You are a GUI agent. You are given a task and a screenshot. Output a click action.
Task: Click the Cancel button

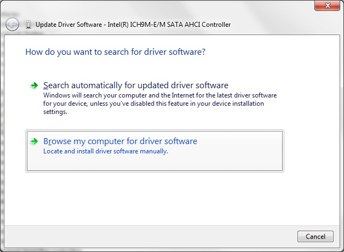click(316, 237)
